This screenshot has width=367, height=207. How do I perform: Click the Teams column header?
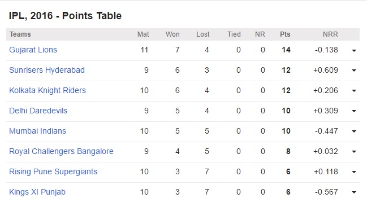coord(20,34)
